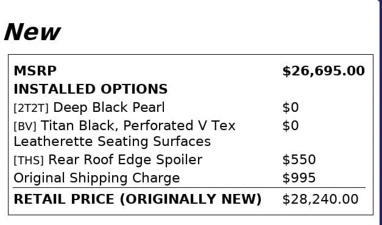The image size is (382, 225).
Task: Select the [2T2T] option code
Action: point(31,108)
